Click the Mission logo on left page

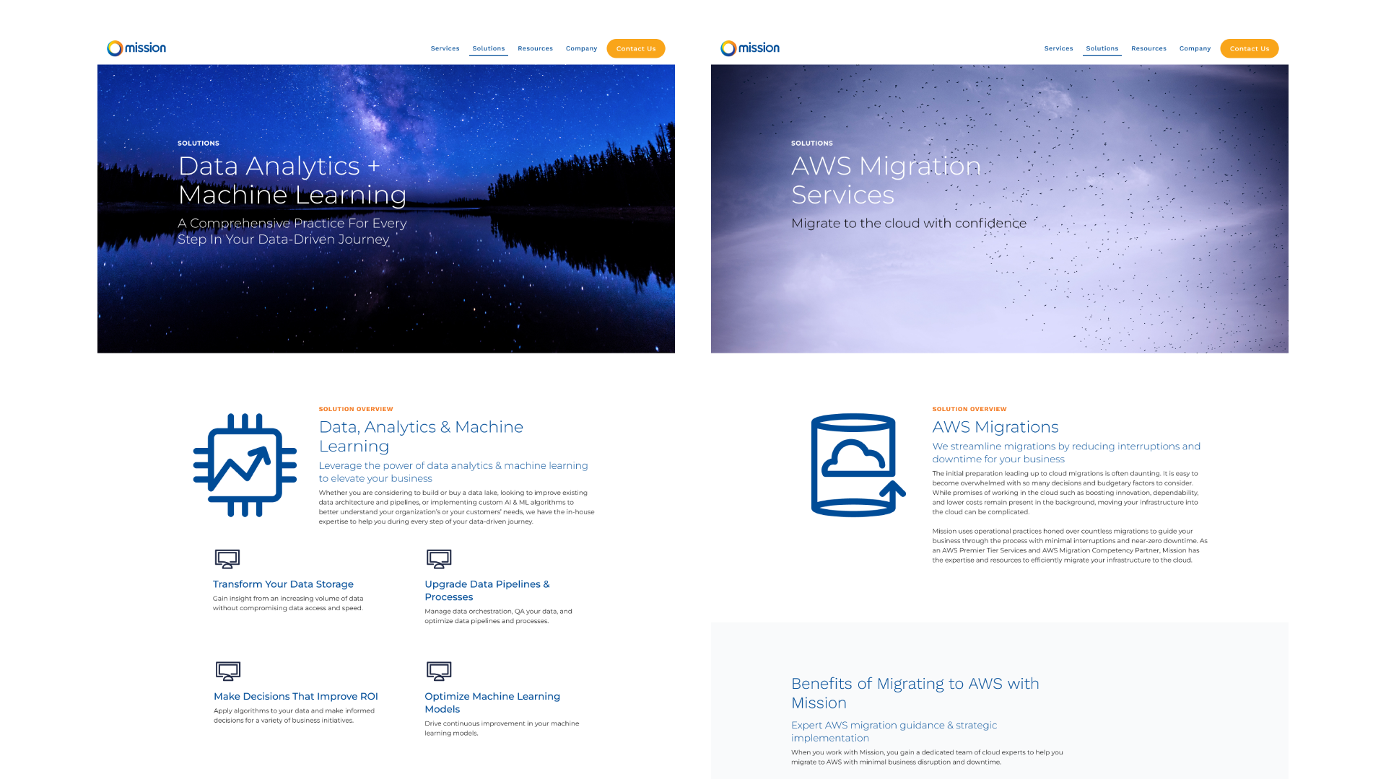click(136, 48)
